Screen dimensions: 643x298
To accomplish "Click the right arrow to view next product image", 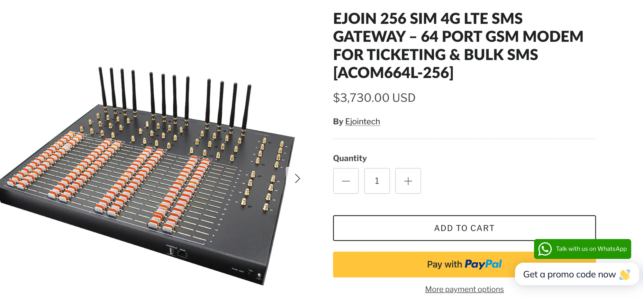I will pos(297,179).
